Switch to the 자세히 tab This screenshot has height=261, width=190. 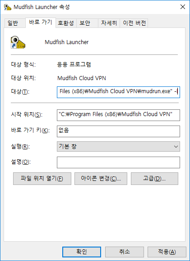coord(109,23)
